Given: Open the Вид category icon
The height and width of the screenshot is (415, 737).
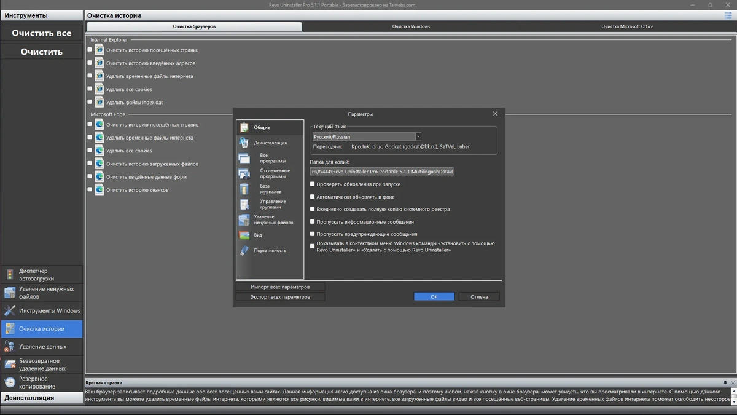Looking at the screenshot, I should pyautogui.click(x=244, y=235).
